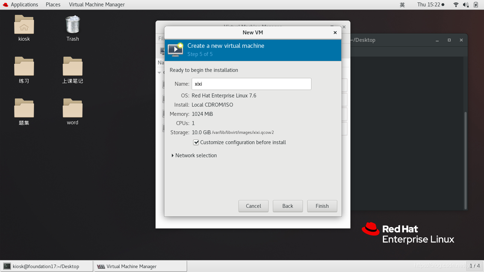This screenshot has height=272, width=484.
Task: Minimize the Desktop terminal window
Action: (437, 40)
